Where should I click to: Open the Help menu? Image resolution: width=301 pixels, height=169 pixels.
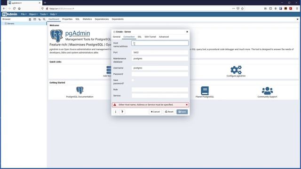tap(53, 14)
